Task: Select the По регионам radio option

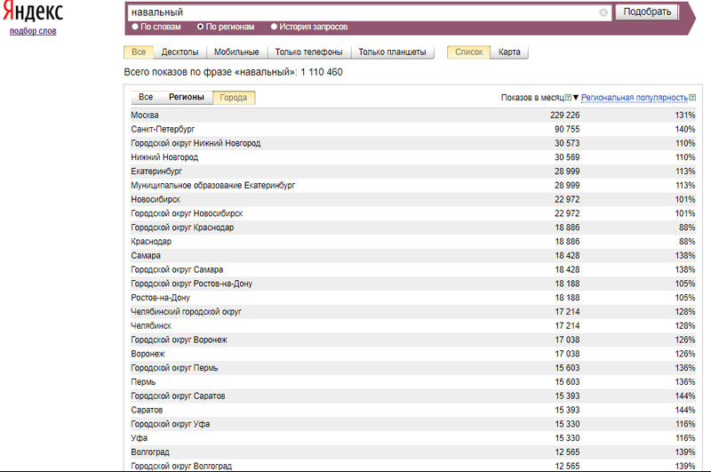Action: pos(200,27)
